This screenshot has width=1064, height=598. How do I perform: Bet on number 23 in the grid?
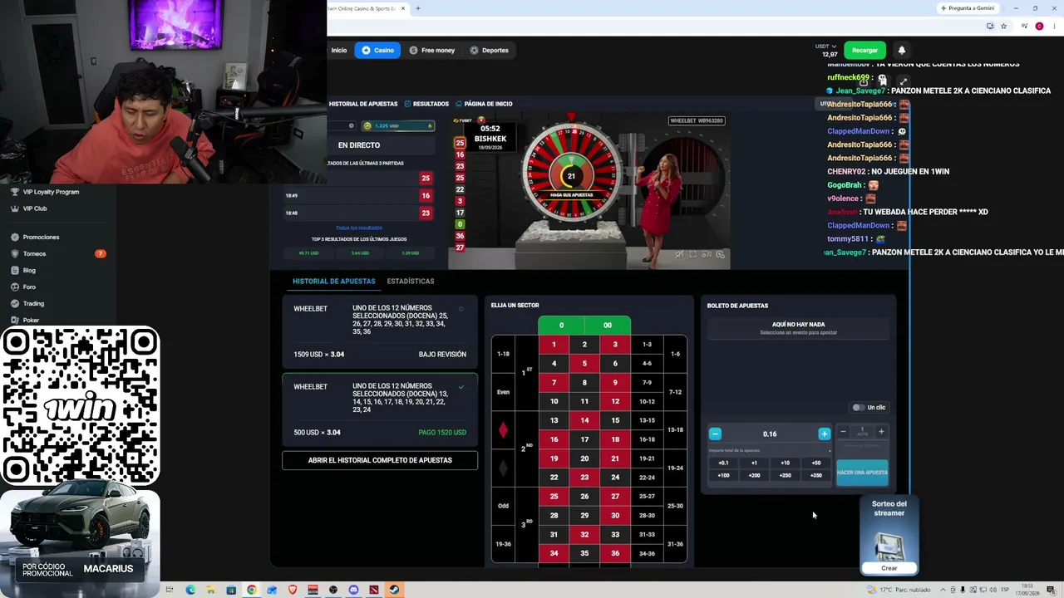(584, 478)
